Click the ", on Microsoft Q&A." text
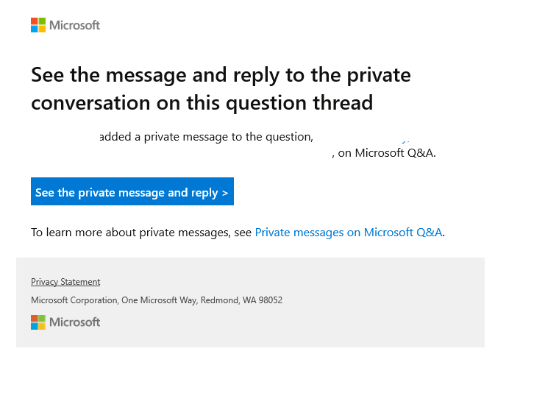 coord(383,153)
